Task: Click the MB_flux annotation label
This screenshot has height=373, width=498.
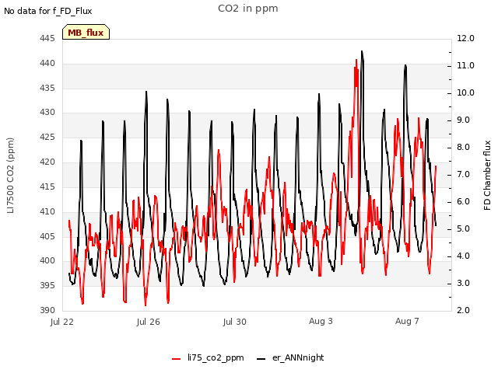Action: click(86, 33)
